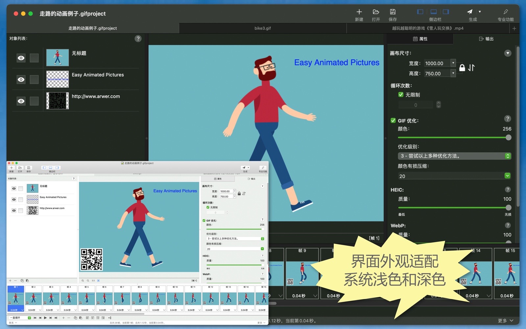Hide the 无标题 layer with eye icon
The width and height of the screenshot is (526, 329).
click(x=21, y=58)
